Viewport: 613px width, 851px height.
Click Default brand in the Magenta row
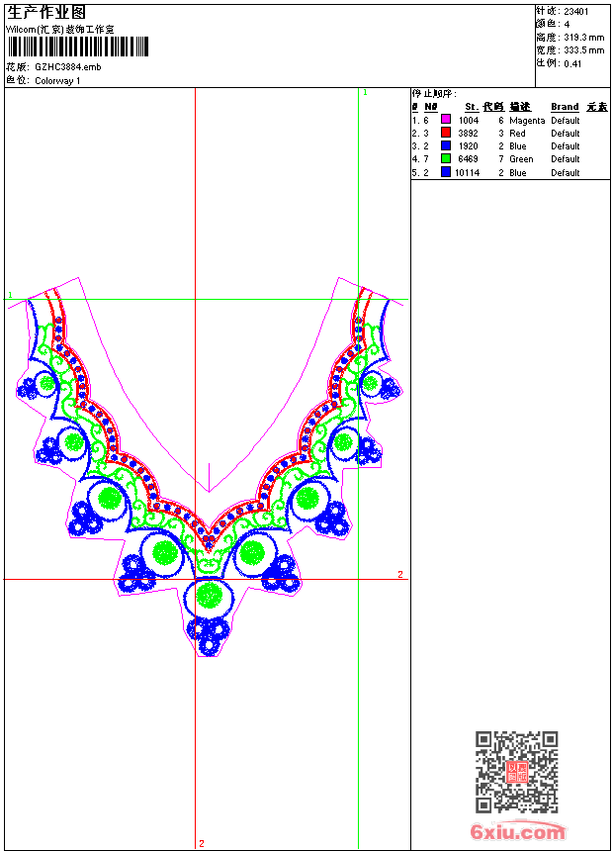(x=566, y=121)
